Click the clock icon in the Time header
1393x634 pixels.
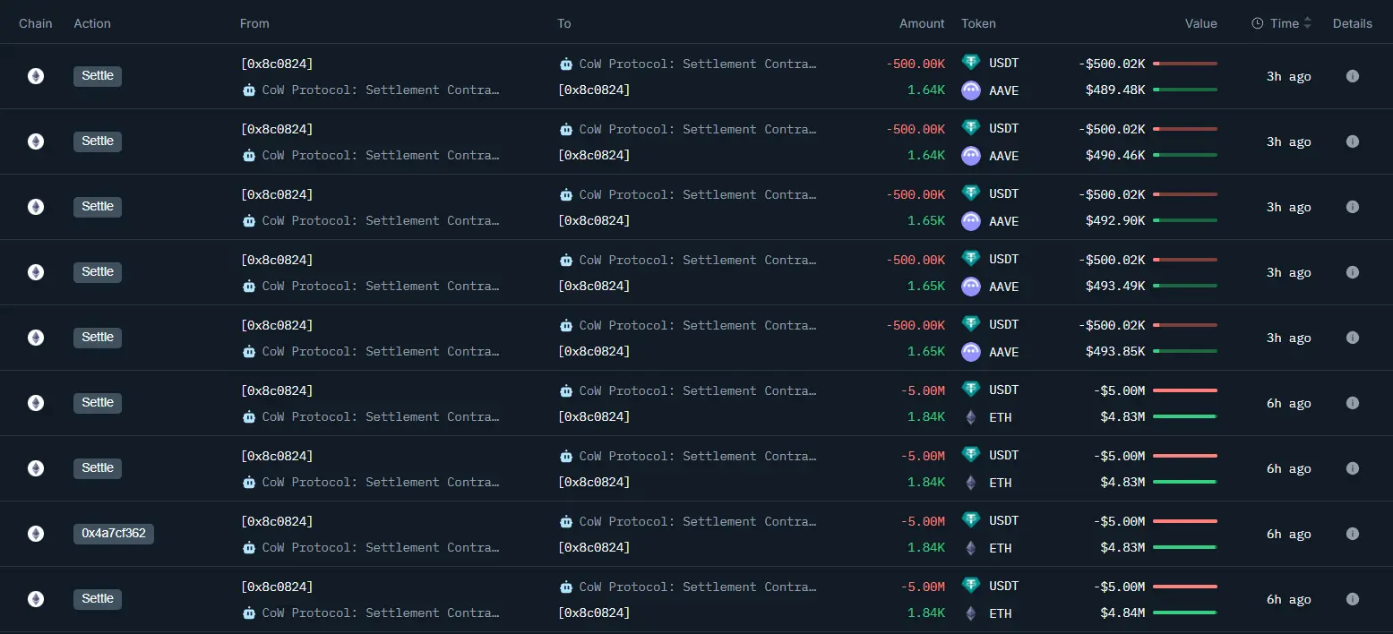click(x=1258, y=24)
